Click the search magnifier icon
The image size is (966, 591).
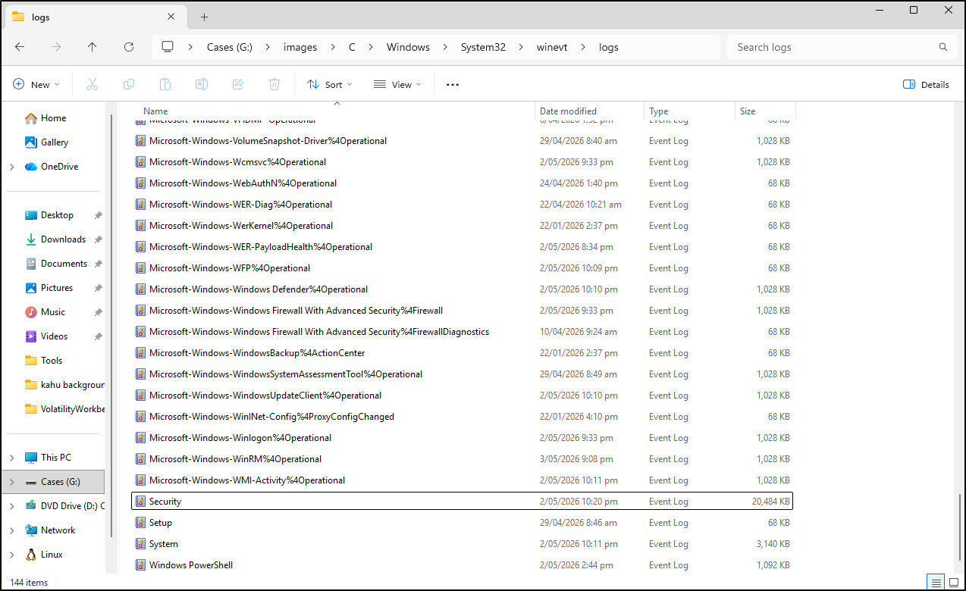coord(943,47)
